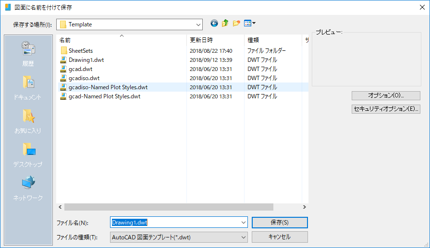The width and height of the screenshot is (430, 248).
Task: Select the SheetSets folder name
Action: pyautogui.click(x=81, y=51)
